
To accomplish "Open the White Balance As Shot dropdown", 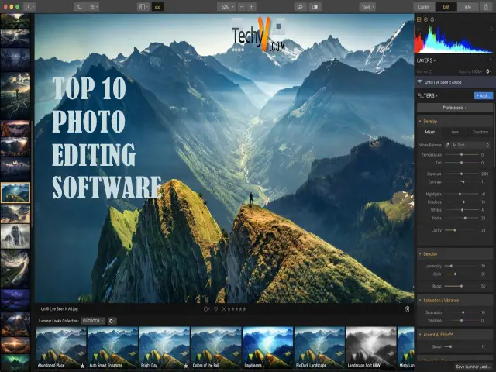I will coord(470,145).
